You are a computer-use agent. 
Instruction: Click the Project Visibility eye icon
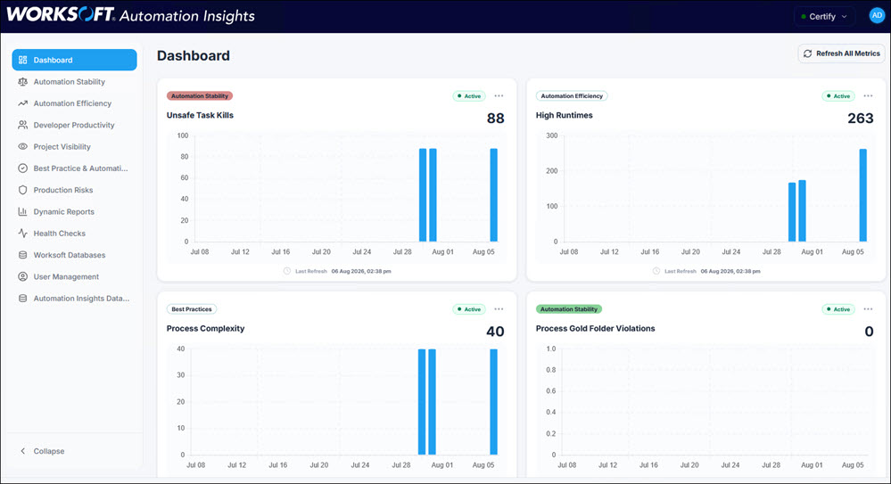tap(22, 146)
